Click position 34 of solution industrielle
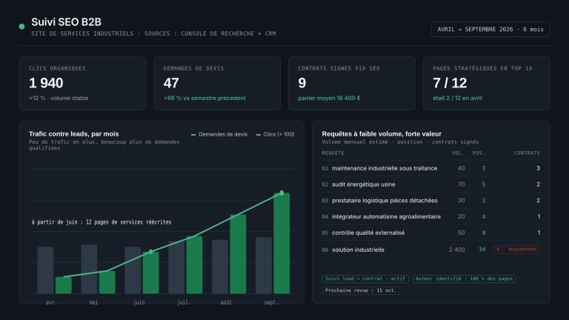The image size is (569, 320). [482, 249]
